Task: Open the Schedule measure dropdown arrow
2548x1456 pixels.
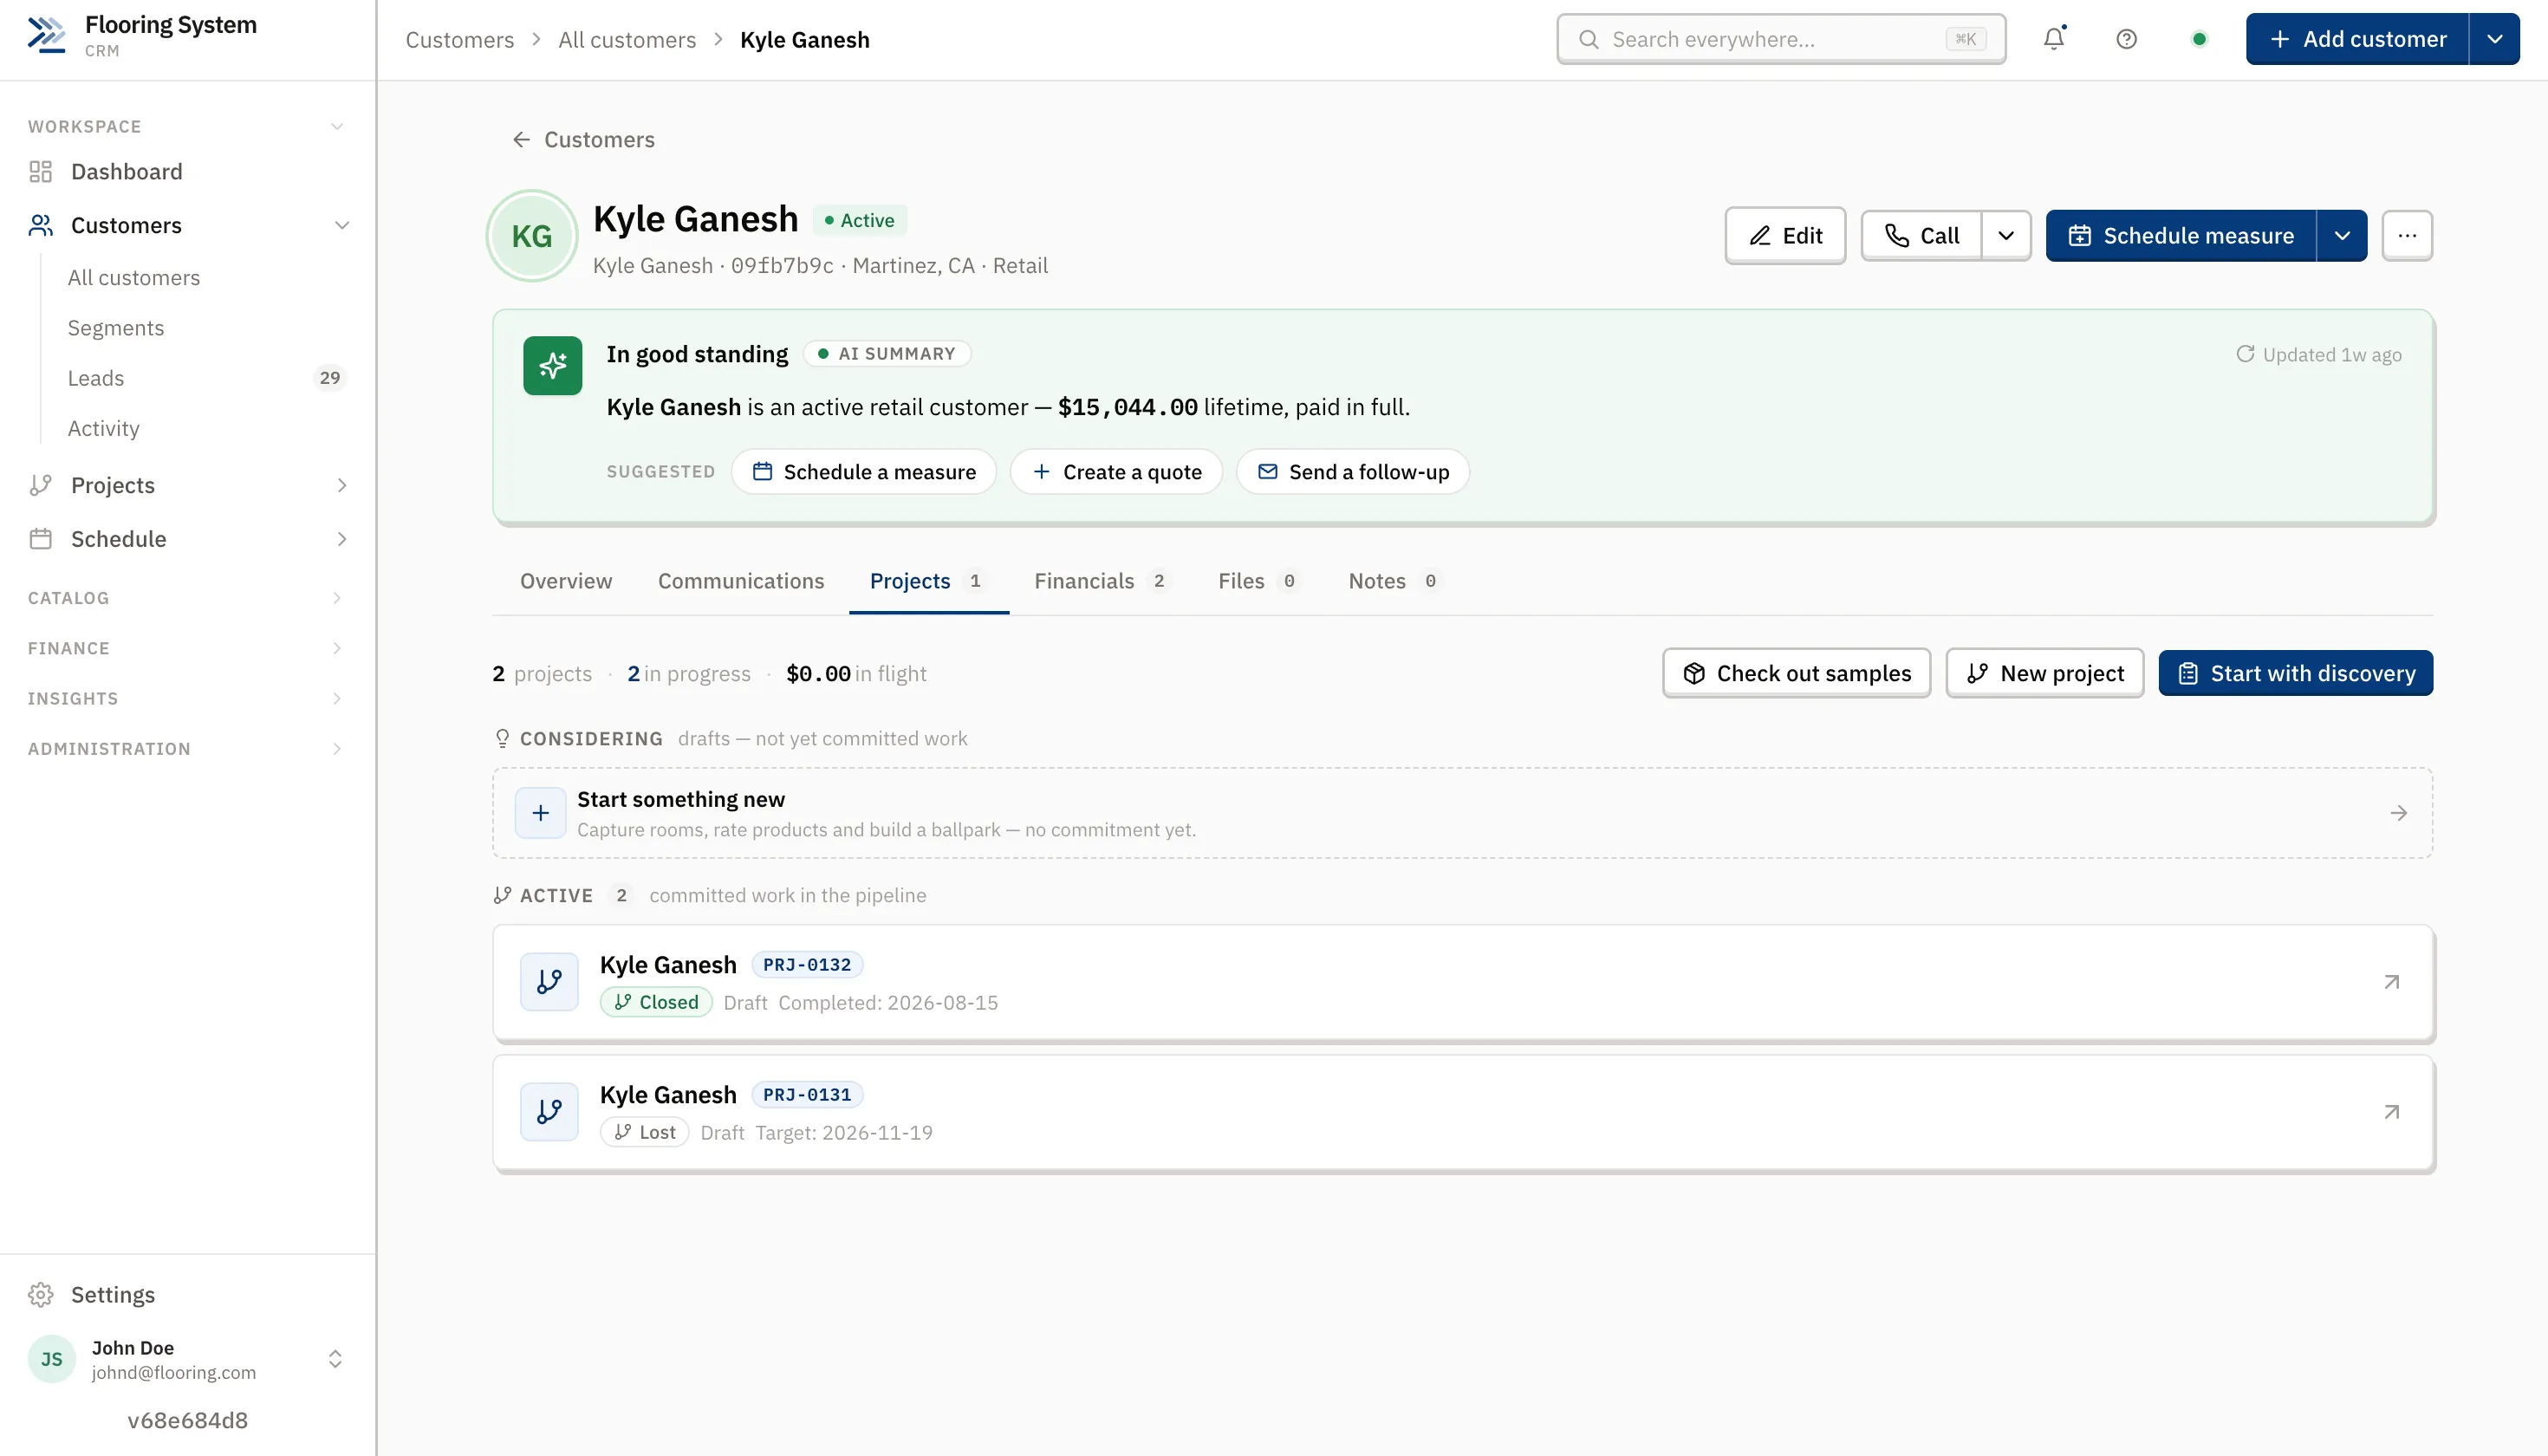Action: click(x=2342, y=236)
